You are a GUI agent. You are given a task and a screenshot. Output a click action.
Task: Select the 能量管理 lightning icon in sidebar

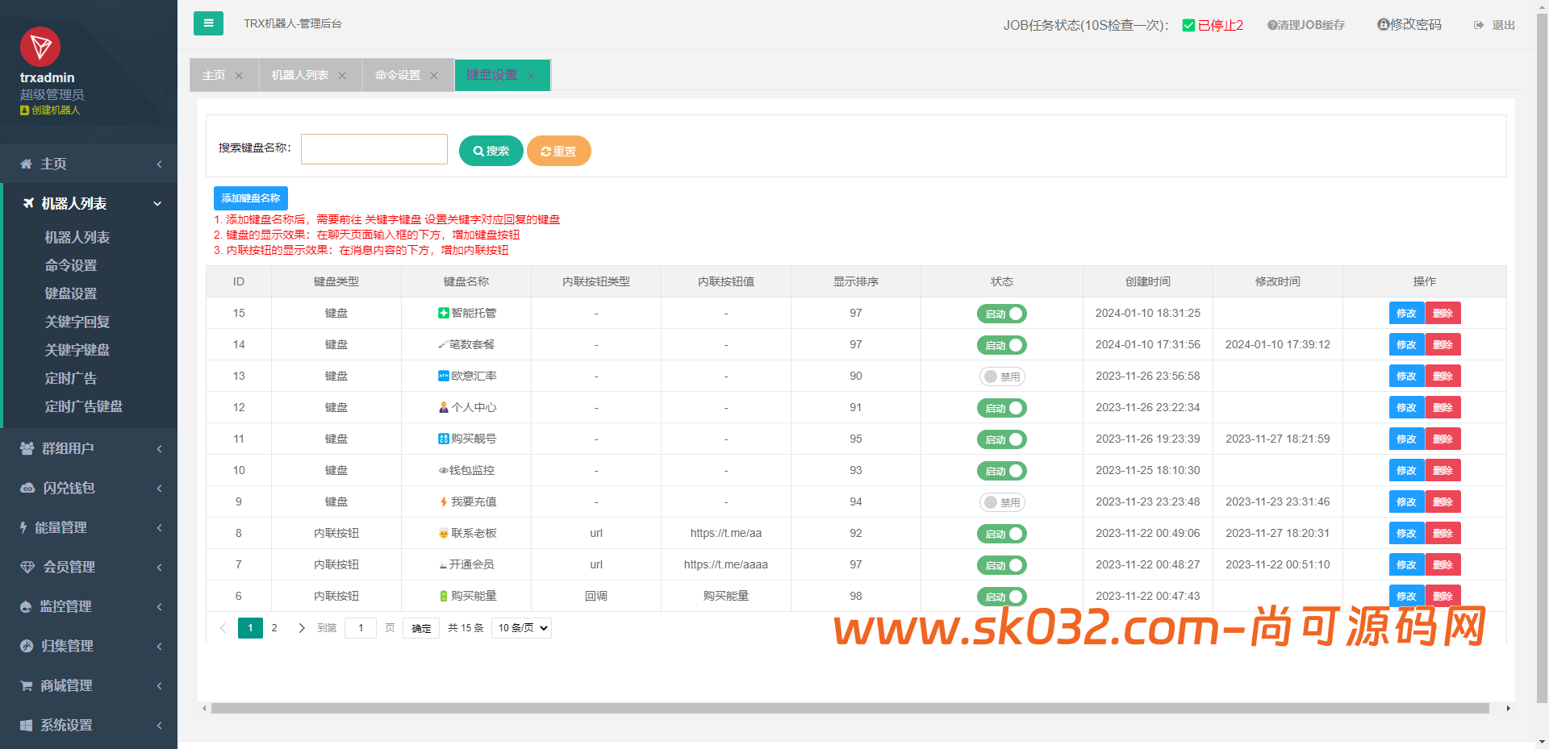pos(25,527)
